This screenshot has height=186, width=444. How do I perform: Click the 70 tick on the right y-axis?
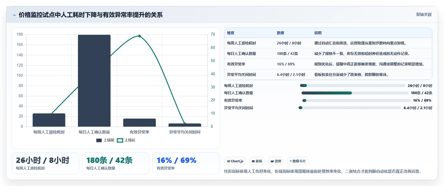[x=212, y=34]
